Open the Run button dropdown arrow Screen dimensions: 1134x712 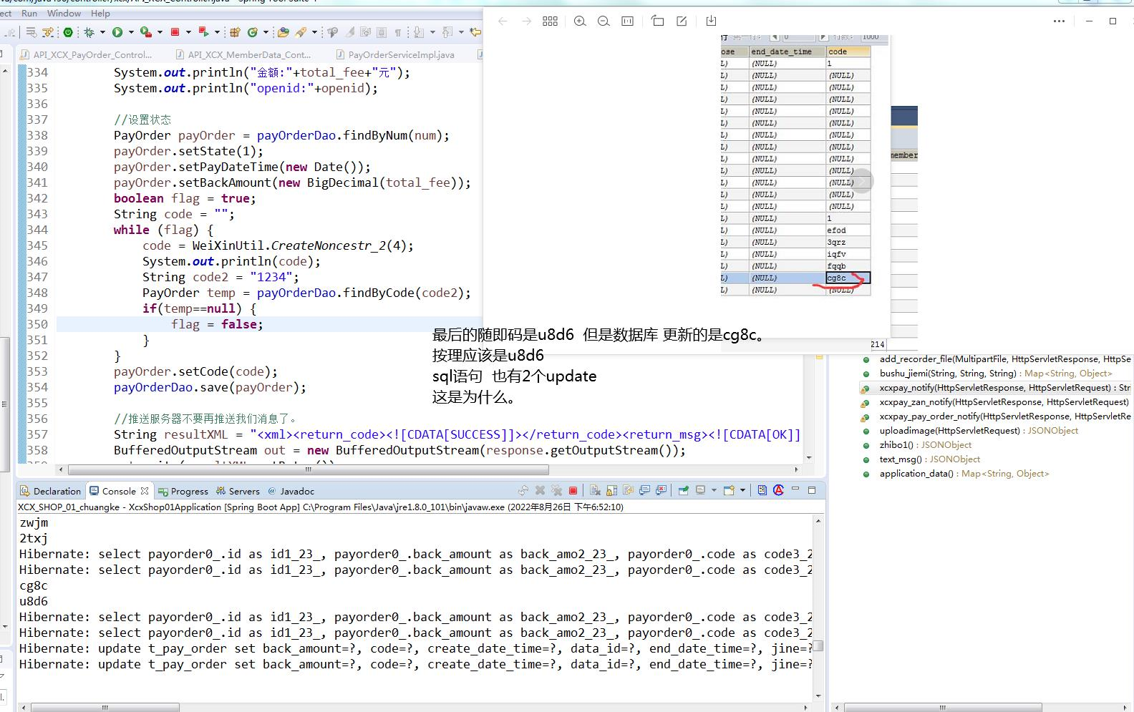131,32
